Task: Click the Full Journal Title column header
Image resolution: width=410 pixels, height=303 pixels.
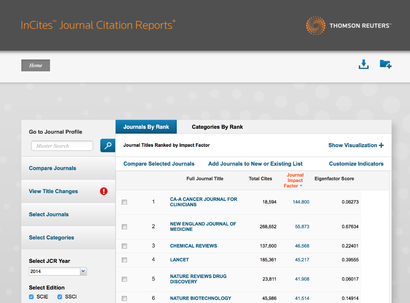Action: (205, 178)
